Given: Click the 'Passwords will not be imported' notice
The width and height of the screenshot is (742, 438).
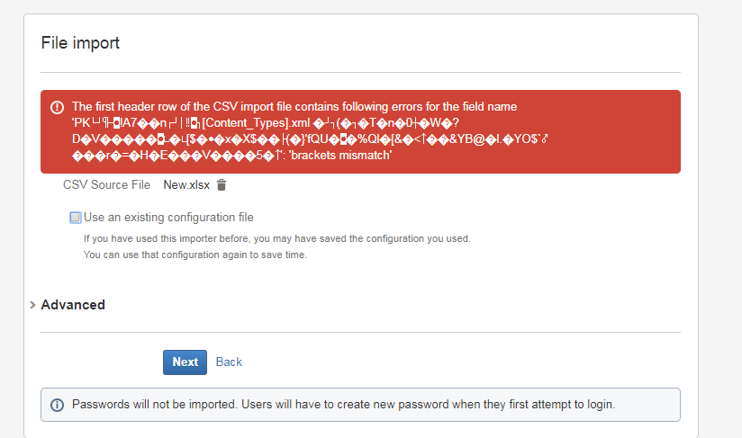Looking at the screenshot, I should click(154, 405).
